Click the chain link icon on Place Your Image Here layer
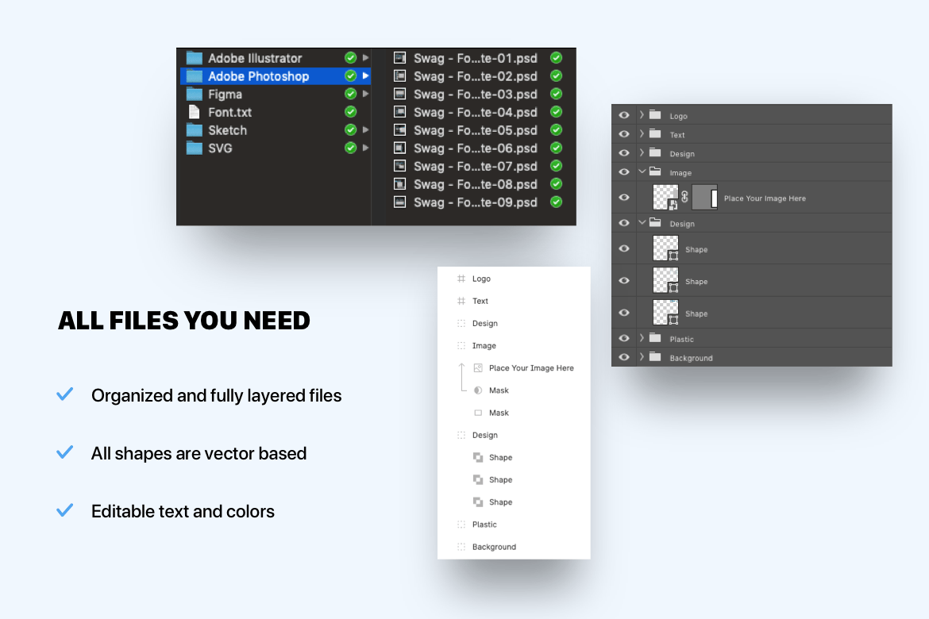Image resolution: width=929 pixels, height=619 pixels. 685,198
